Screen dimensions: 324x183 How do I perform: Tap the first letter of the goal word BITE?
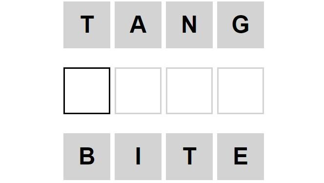coord(87,157)
